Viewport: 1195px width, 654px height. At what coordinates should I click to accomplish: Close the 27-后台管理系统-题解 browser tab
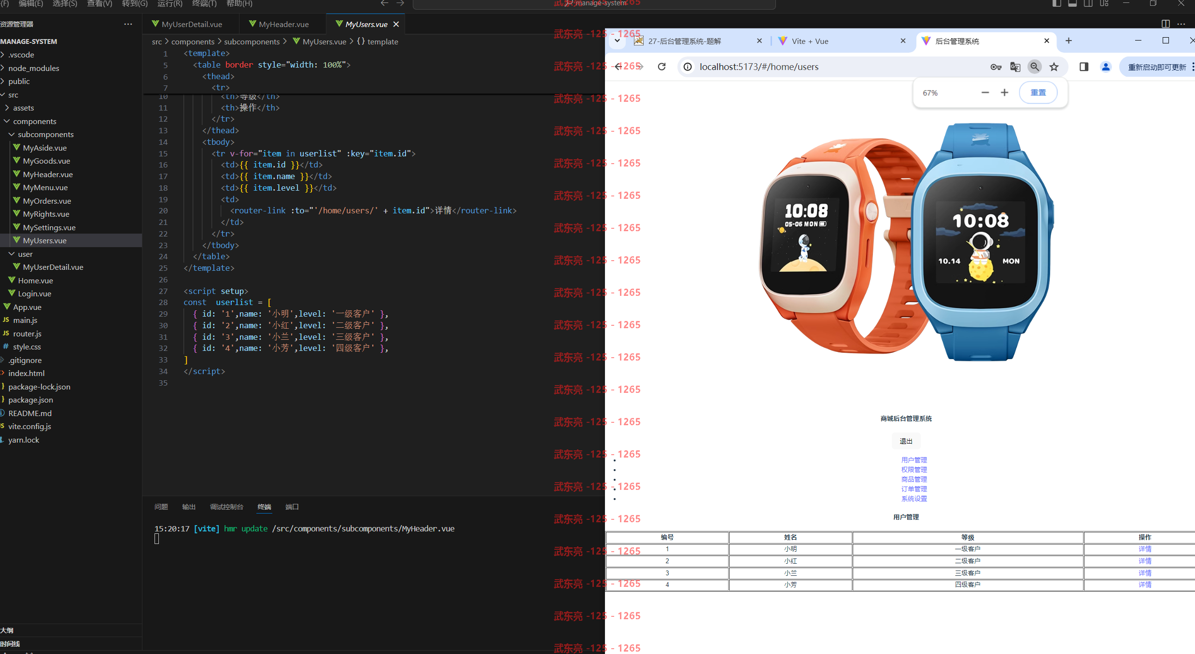759,41
